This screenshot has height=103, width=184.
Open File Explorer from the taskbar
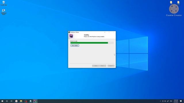click(21, 101)
